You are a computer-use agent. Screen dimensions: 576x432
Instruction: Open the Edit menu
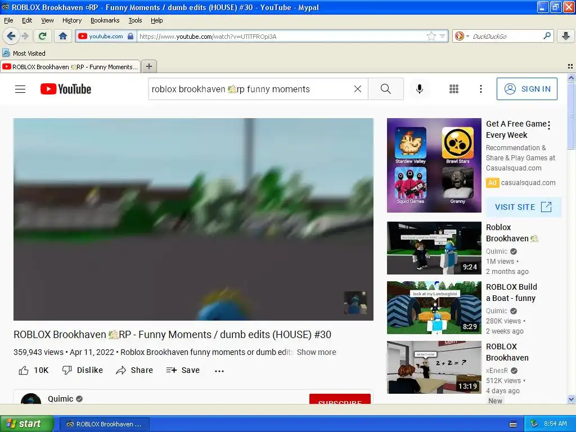pyautogui.click(x=27, y=20)
